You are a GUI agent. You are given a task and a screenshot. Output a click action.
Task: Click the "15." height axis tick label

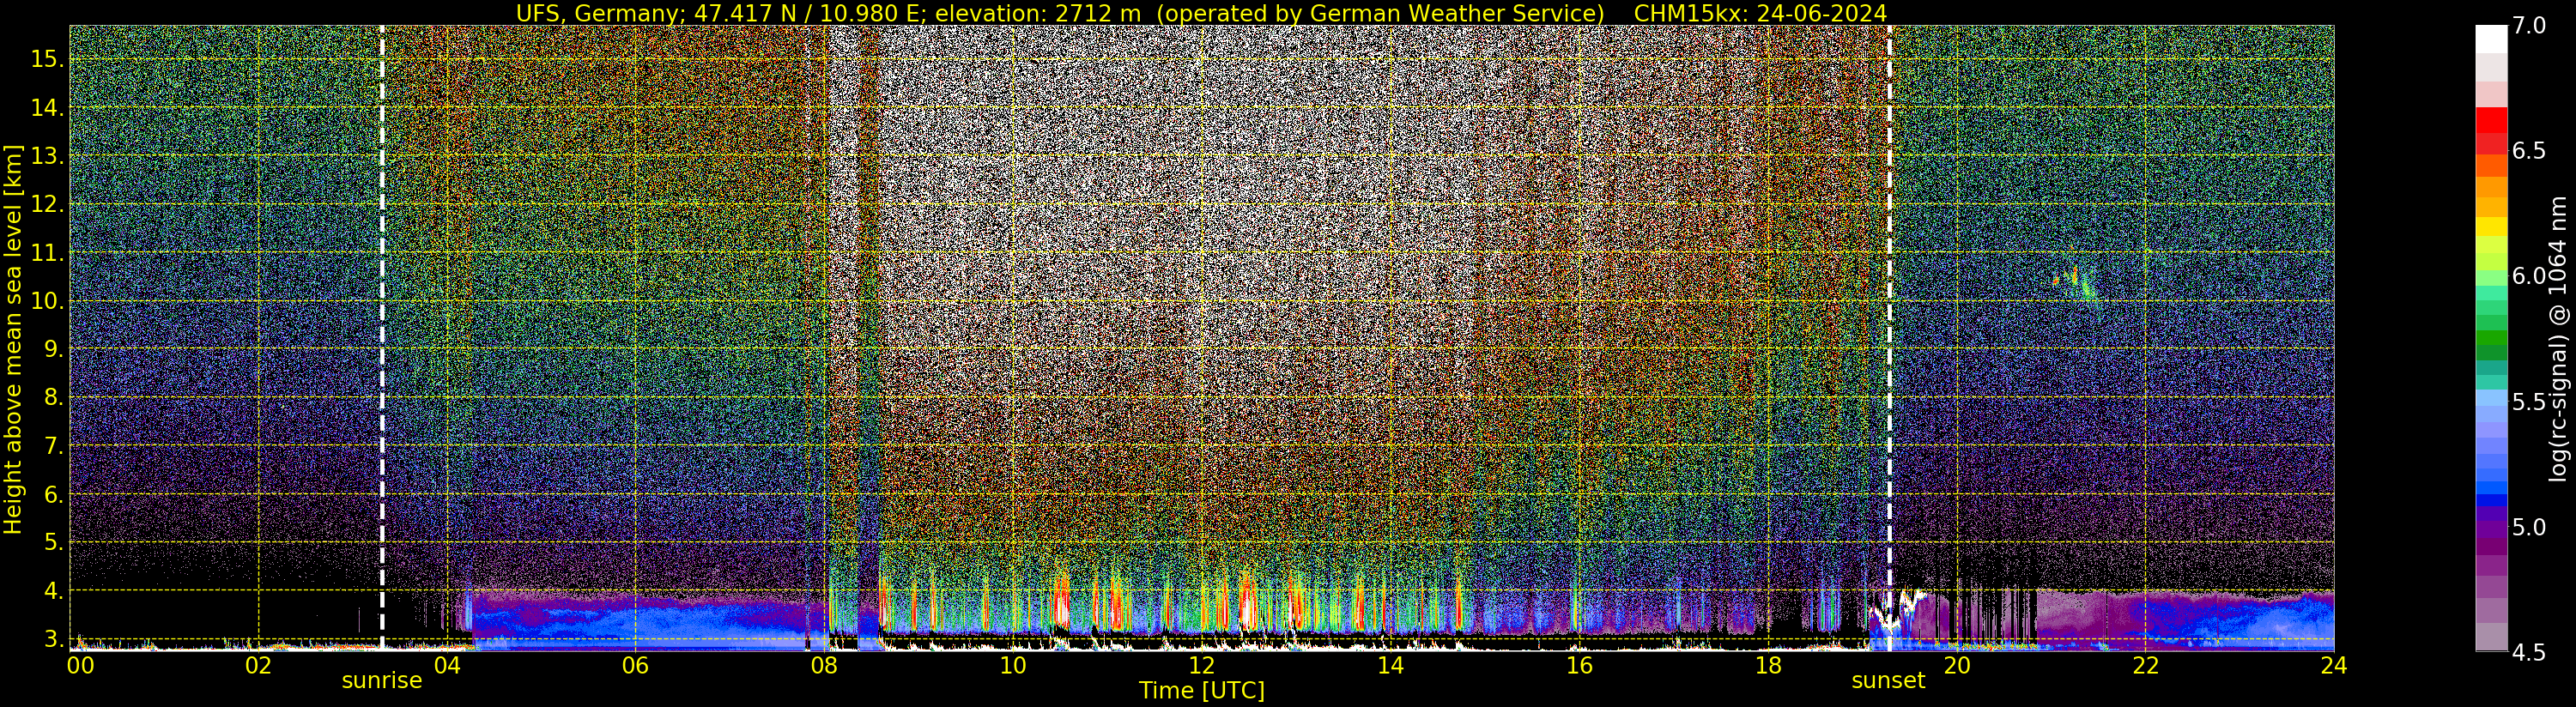[47, 59]
